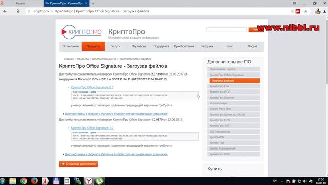Launch Google Chrome from the taskbar
Screen dimensions: 328x185
[24, 181]
